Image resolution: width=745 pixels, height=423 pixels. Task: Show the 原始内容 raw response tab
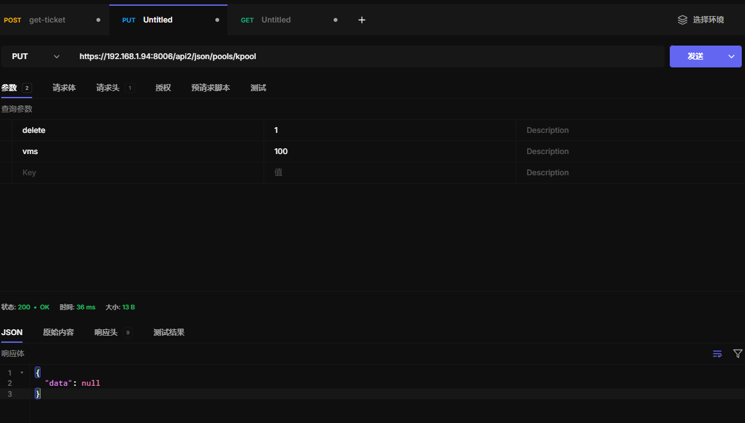click(x=58, y=332)
